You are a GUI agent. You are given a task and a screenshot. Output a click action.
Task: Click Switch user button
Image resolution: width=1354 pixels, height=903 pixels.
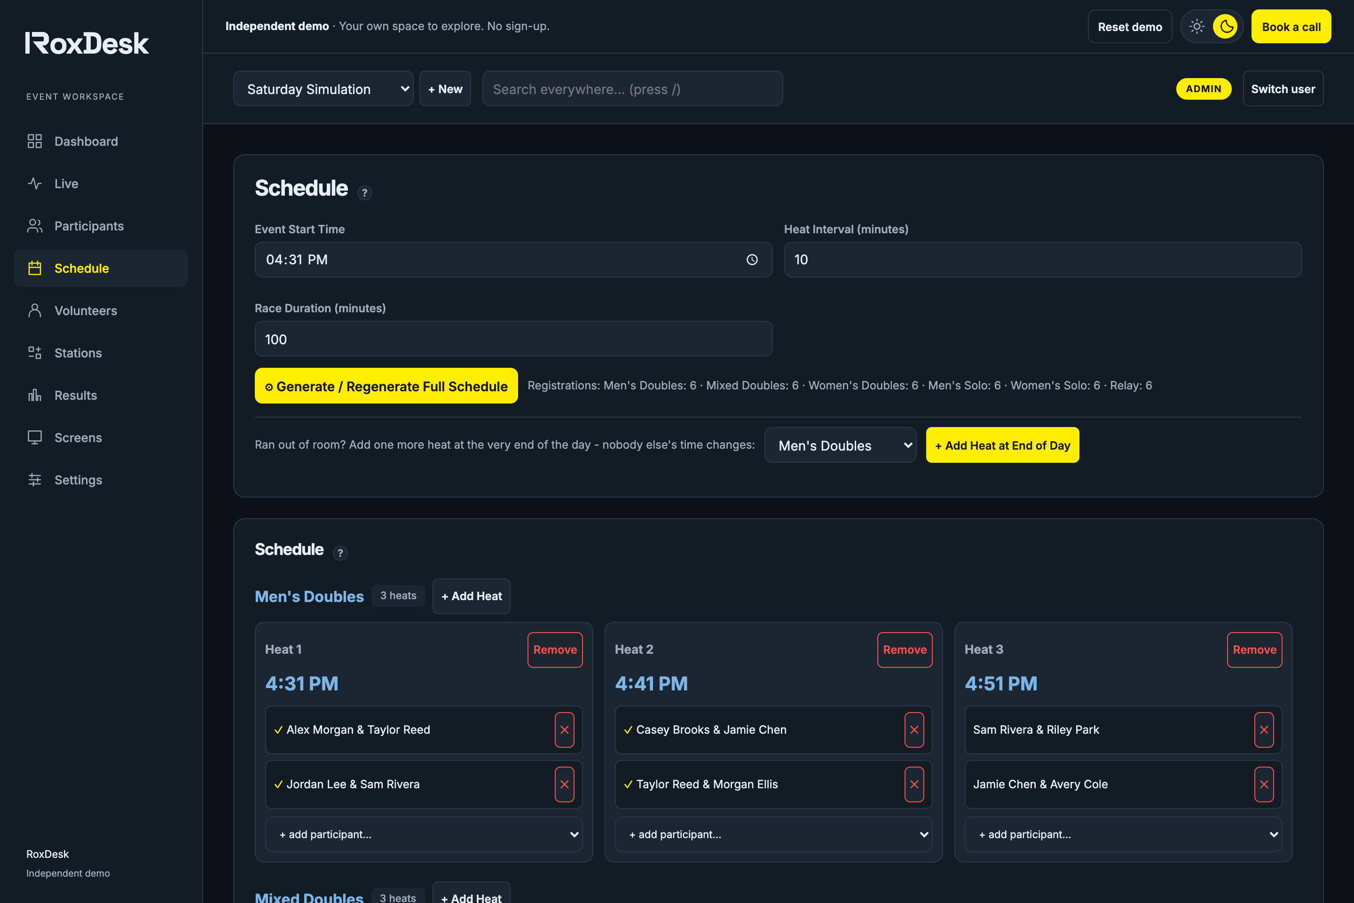coord(1283,89)
